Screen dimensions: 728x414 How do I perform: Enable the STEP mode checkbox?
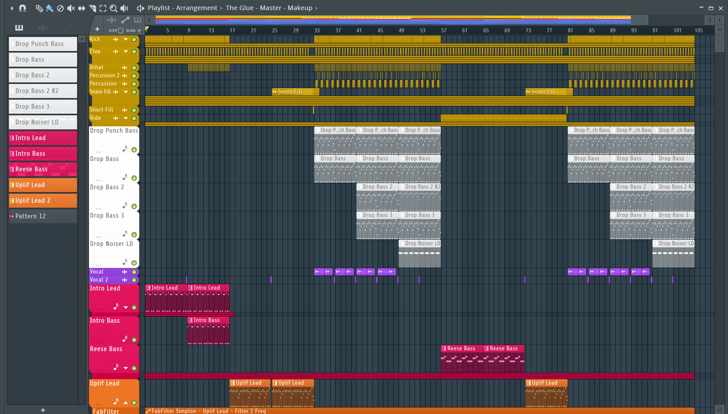[121, 30]
